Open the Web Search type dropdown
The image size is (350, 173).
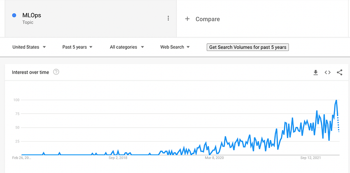point(175,47)
